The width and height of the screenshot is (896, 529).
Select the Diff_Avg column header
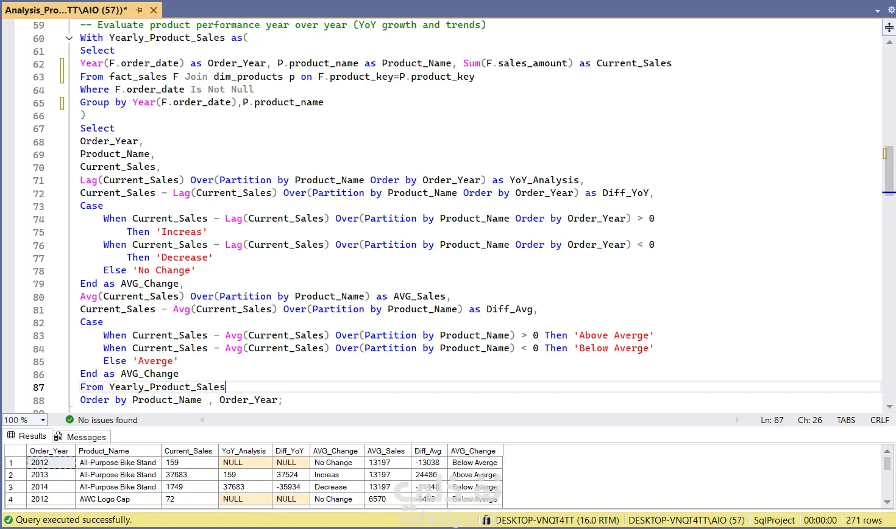pos(429,450)
